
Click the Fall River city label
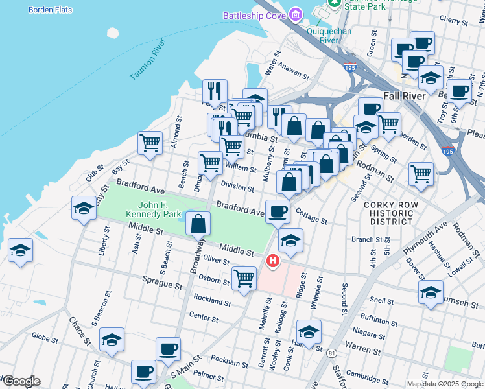403,96
